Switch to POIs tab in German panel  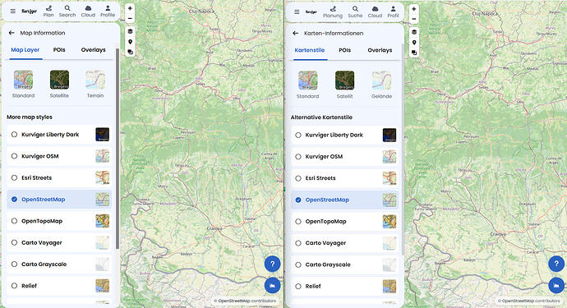tap(345, 50)
